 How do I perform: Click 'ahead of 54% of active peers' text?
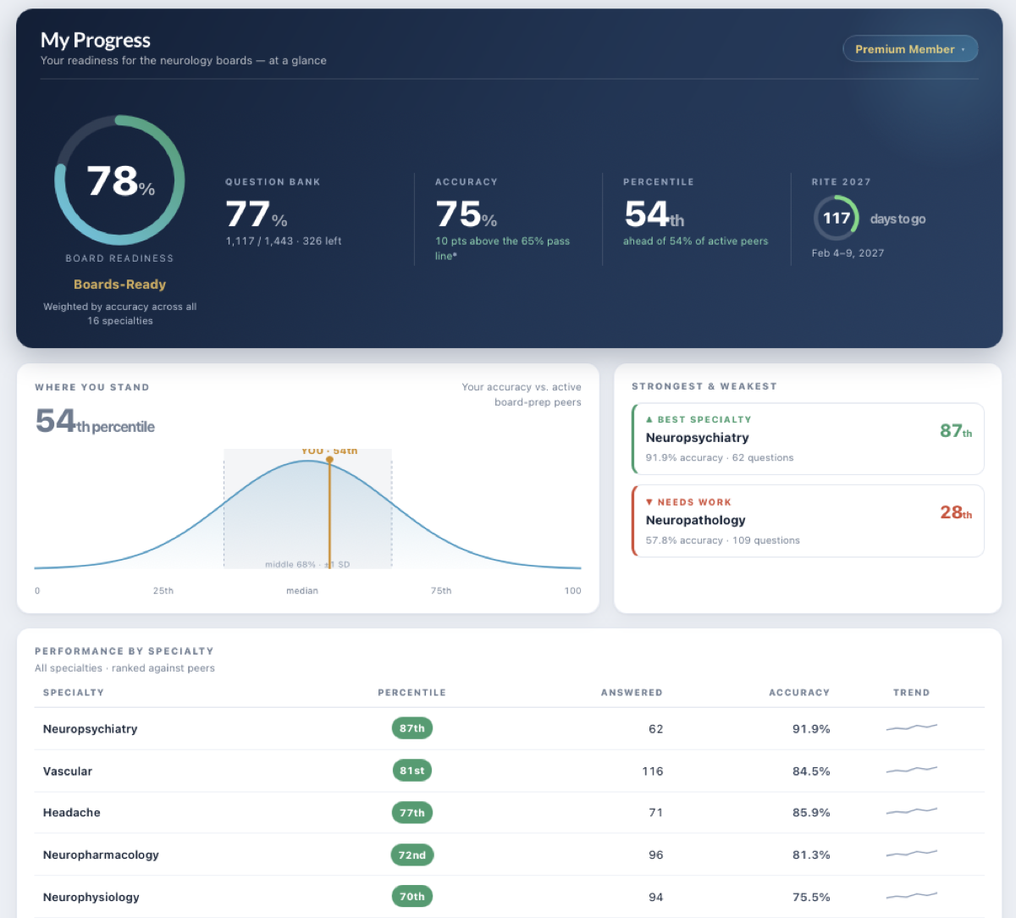[x=695, y=241]
